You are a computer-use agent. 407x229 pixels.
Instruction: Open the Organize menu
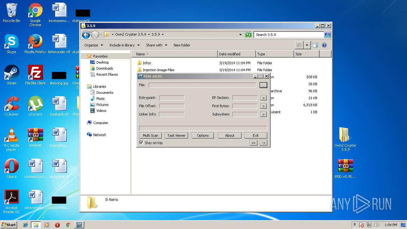[x=93, y=45]
